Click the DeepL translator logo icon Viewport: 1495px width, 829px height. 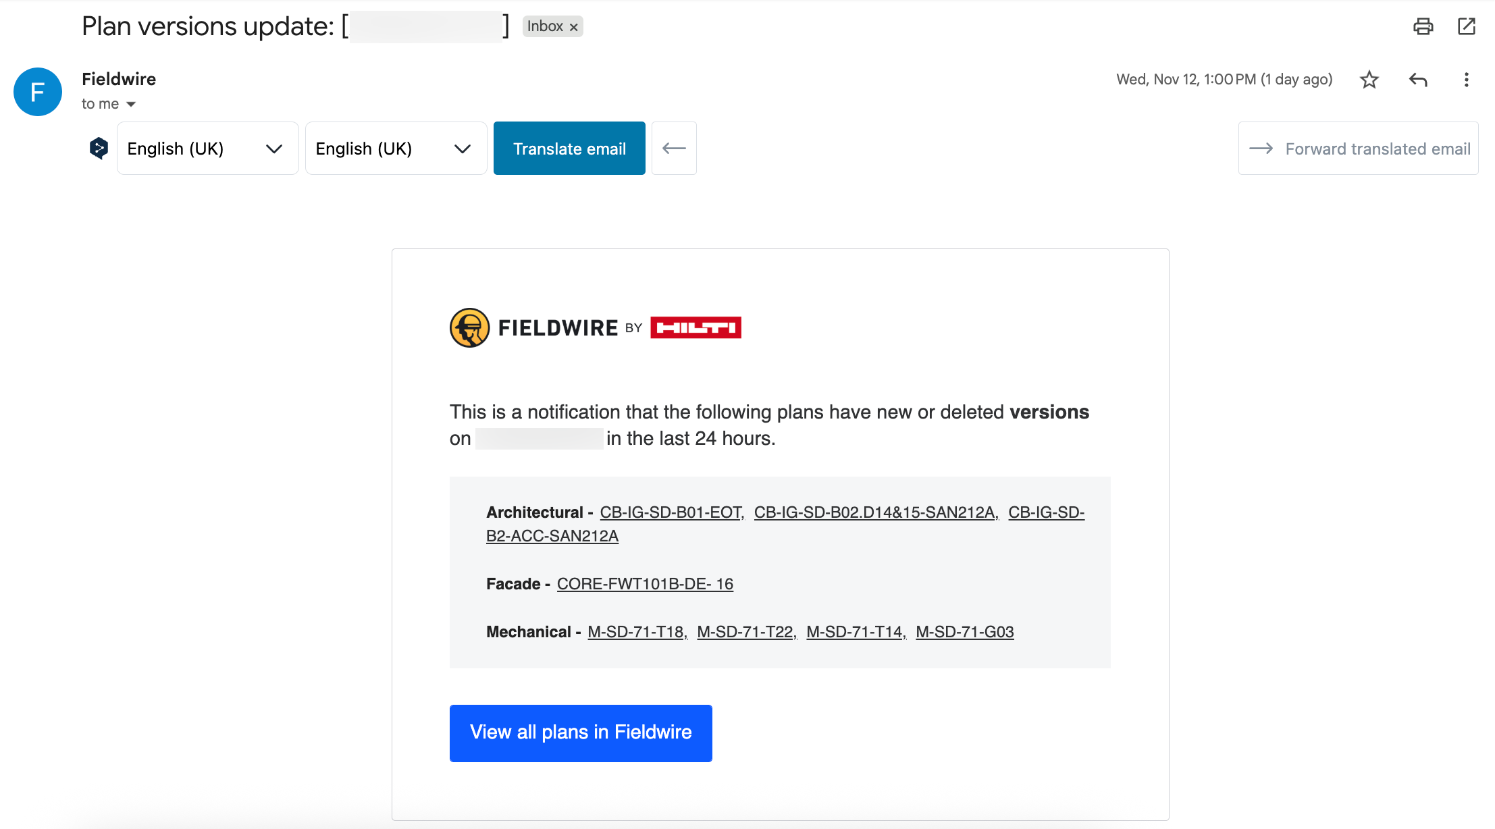point(99,148)
